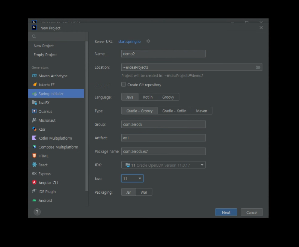
Task: Click the Quarkus generator icon
Action: (x=34, y=111)
